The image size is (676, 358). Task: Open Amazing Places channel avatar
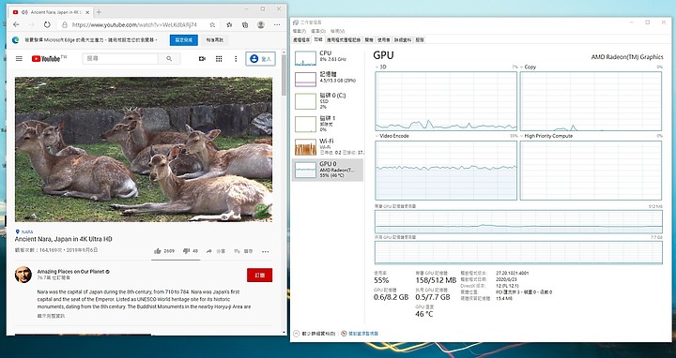pyautogui.click(x=23, y=275)
